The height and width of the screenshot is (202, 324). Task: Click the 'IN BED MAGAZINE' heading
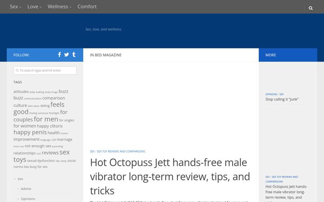tap(106, 55)
